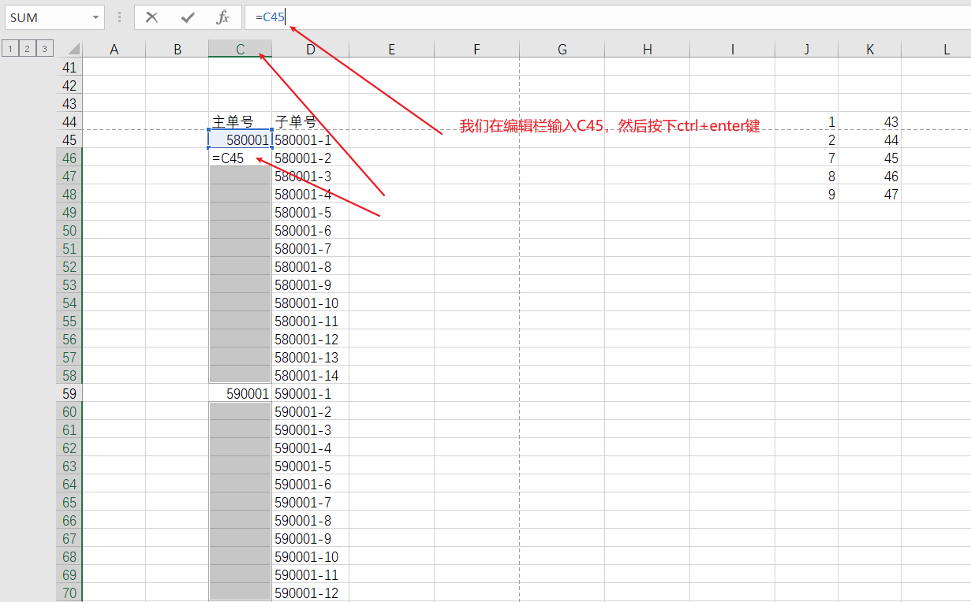The width and height of the screenshot is (971, 602).
Task: Click cell J46 containing 7
Action: tap(807, 158)
